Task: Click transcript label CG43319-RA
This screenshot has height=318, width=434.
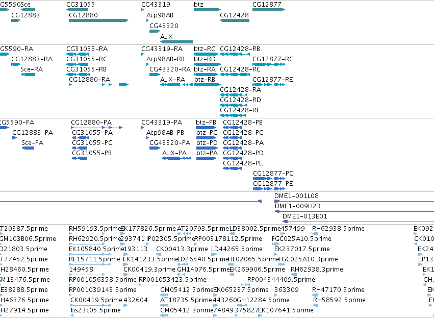Action: [162, 49]
